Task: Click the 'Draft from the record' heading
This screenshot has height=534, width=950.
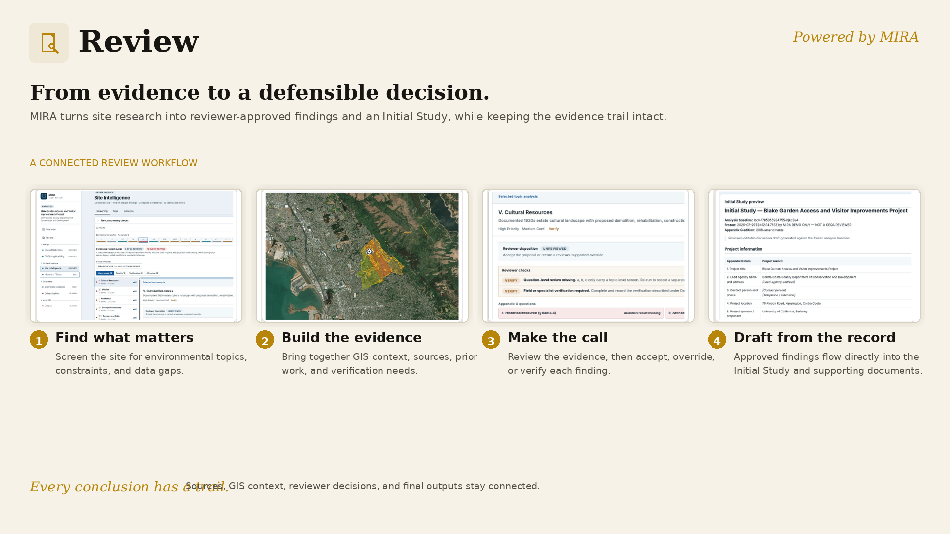Action: (x=814, y=338)
